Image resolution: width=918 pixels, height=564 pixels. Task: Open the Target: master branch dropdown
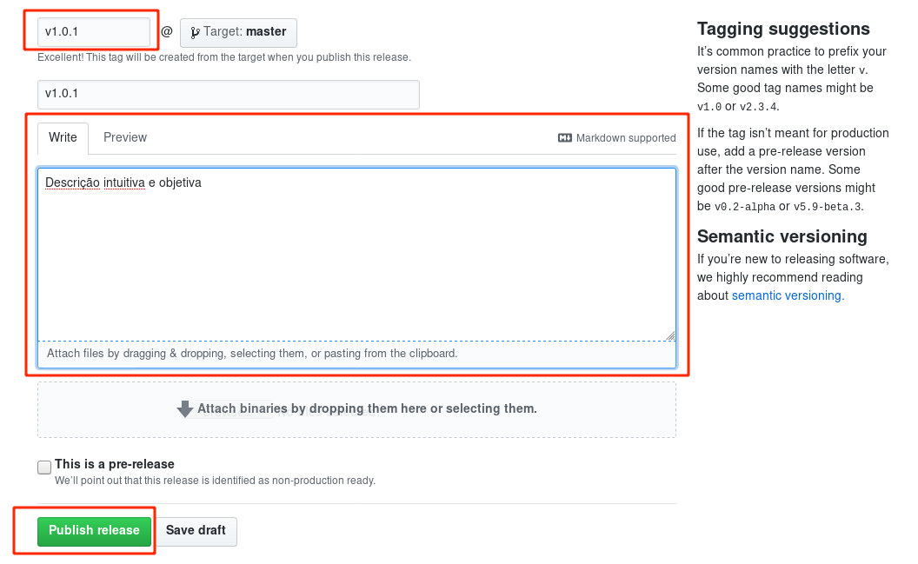tap(238, 32)
